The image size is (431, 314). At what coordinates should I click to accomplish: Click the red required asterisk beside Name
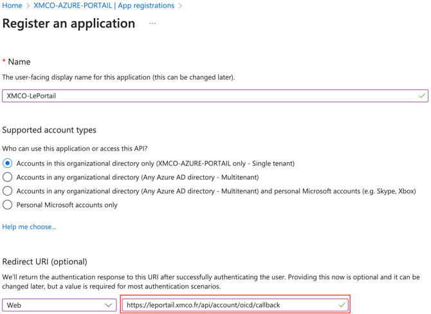[x=4, y=62]
